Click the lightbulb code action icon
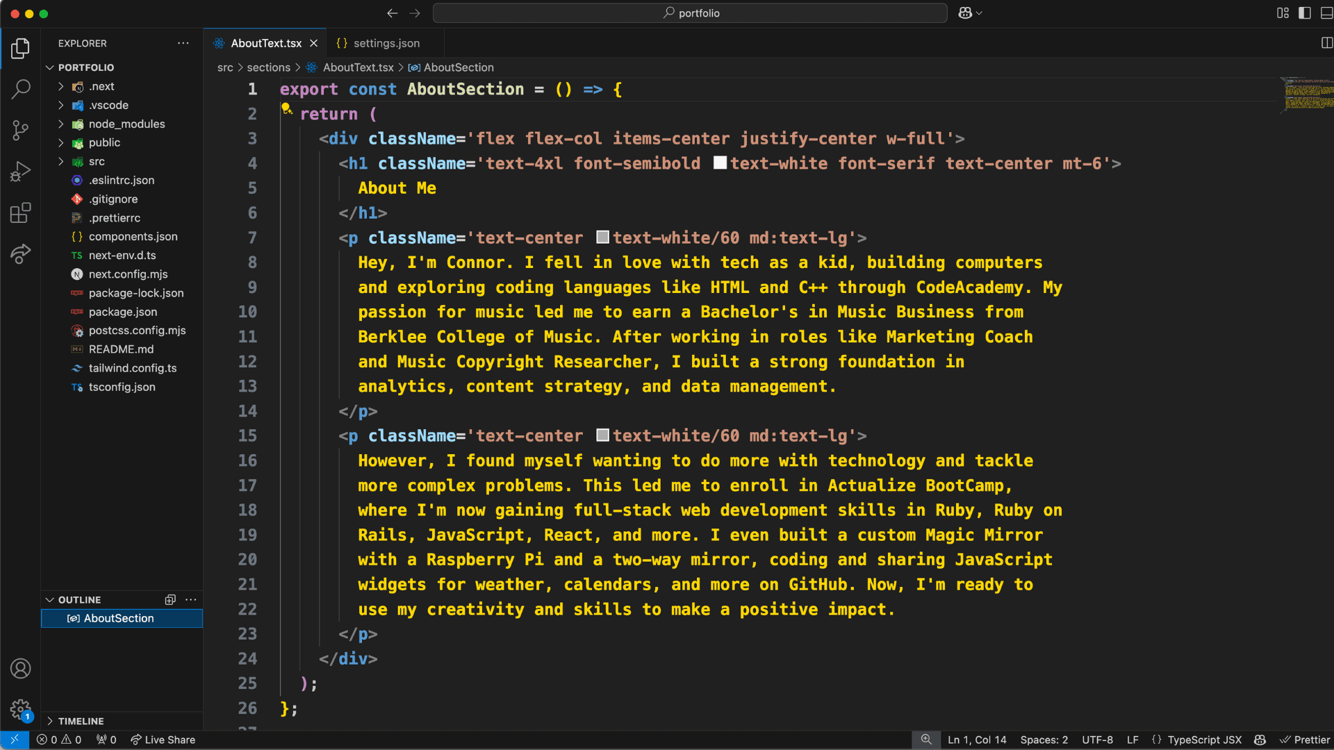This screenshot has width=1334, height=750. coord(286,108)
